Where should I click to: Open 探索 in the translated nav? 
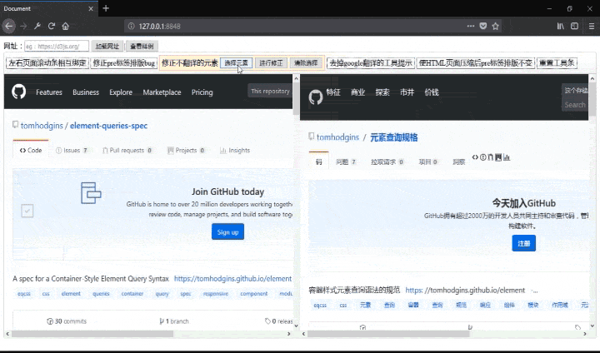(382, 92)
